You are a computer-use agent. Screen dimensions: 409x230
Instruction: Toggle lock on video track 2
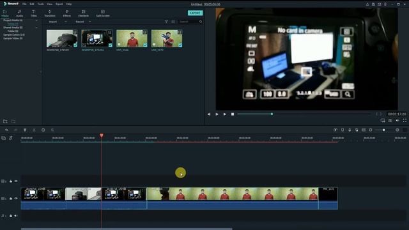click(x=11, y=181)
